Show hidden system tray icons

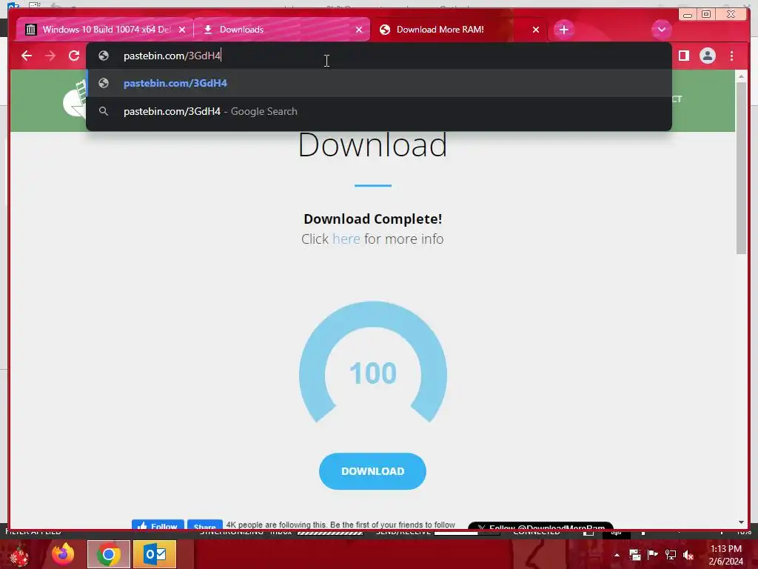[x=617, y=555]
